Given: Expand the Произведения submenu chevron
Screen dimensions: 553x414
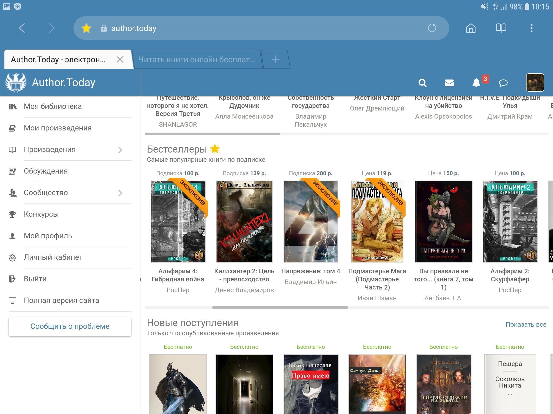Looking at the screenshot, I should 120,150.
